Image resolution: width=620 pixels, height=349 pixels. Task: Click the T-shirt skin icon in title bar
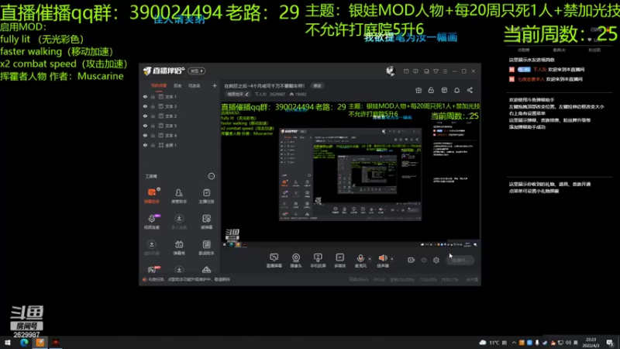[x=436, y=71]
